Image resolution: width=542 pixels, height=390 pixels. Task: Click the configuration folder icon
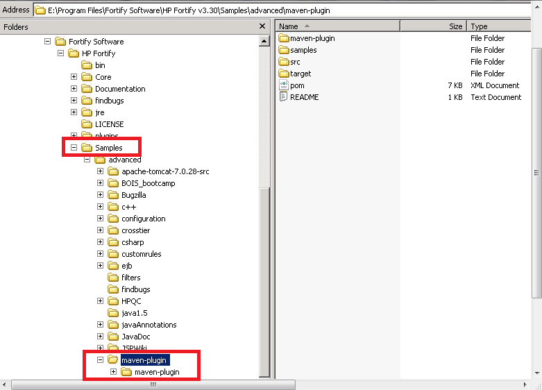click(113, 219)
